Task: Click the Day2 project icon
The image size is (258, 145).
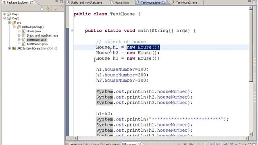Action: (9, 19)
